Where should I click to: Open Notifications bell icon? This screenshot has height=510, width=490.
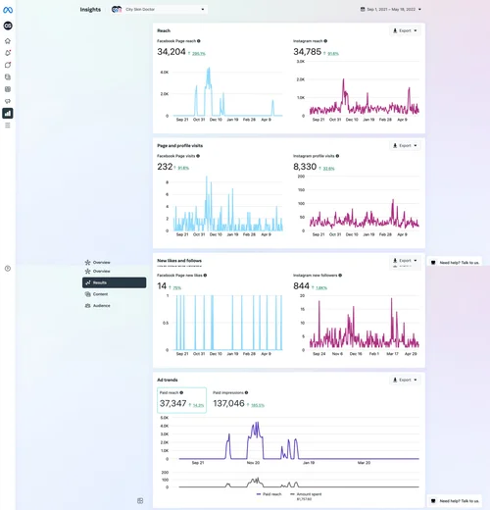(x=8, y=53)
